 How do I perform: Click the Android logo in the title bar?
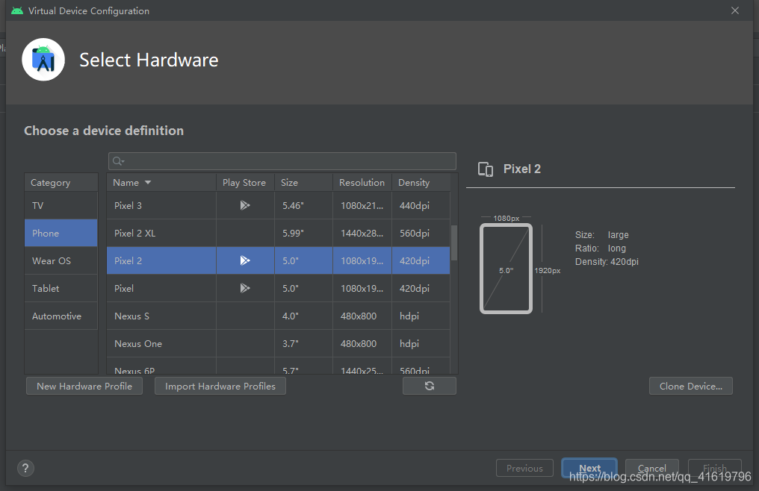coord(16,10)
